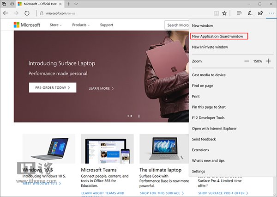Click the Share icon in toolbar
277x197 pixels.
tap(260, 13)
